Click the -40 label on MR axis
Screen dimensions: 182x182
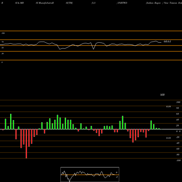(178, 143)
